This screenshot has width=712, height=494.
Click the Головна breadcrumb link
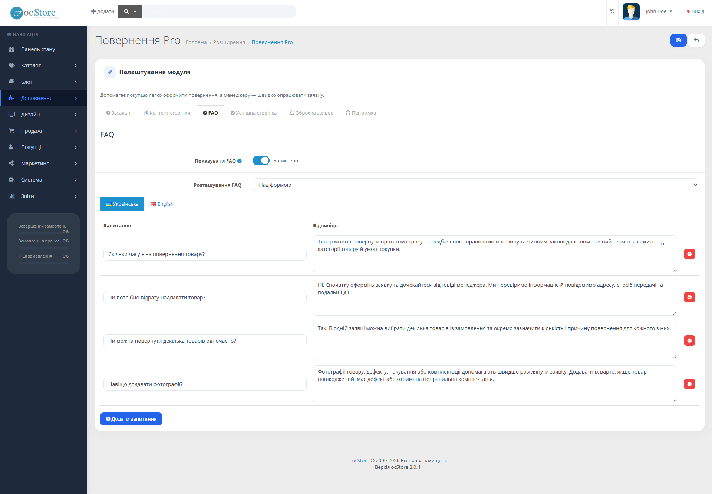tap(196, 42)
